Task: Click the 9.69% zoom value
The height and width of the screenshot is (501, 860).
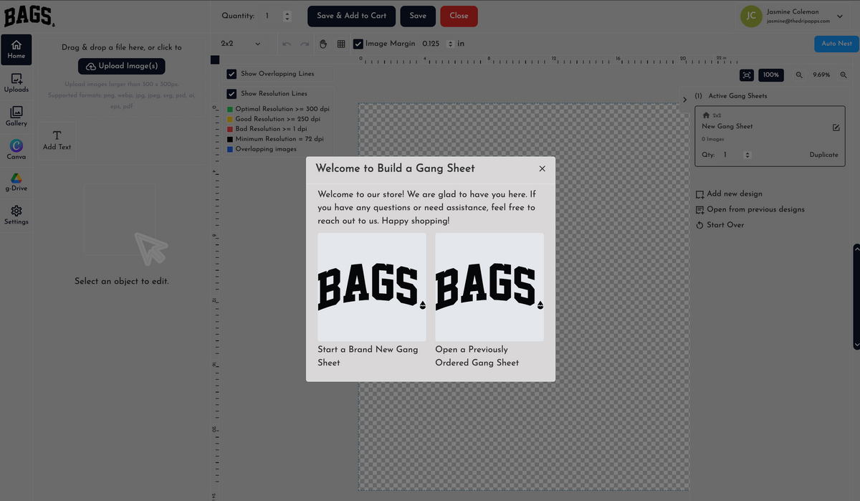Action: point(821,75)
